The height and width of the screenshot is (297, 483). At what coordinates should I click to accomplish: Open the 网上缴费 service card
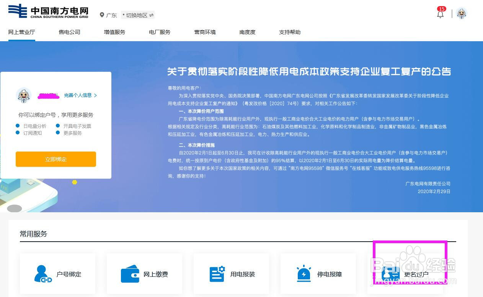click(x=144, y=274)
